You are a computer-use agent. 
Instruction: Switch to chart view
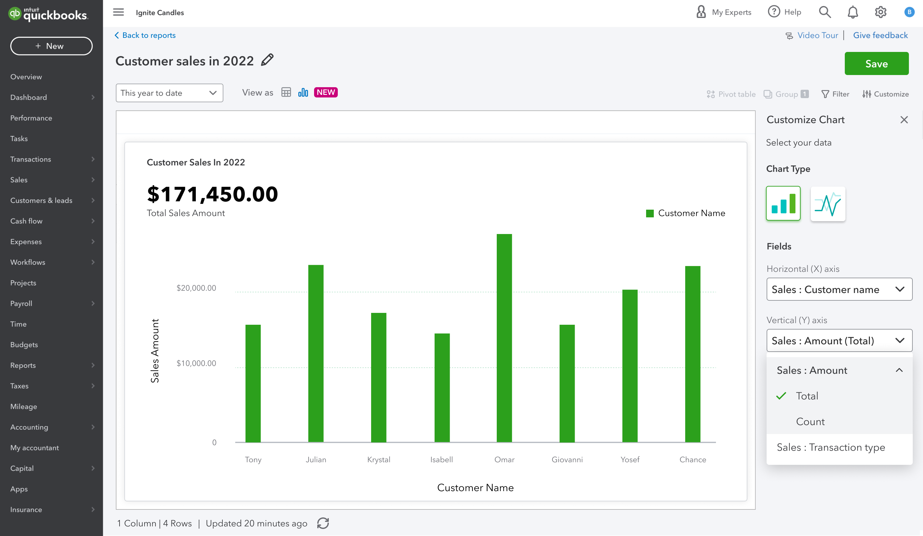click(x=303, y=92)
